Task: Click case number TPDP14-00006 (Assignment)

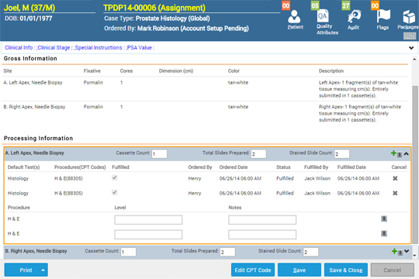Action: click(154, 8)
